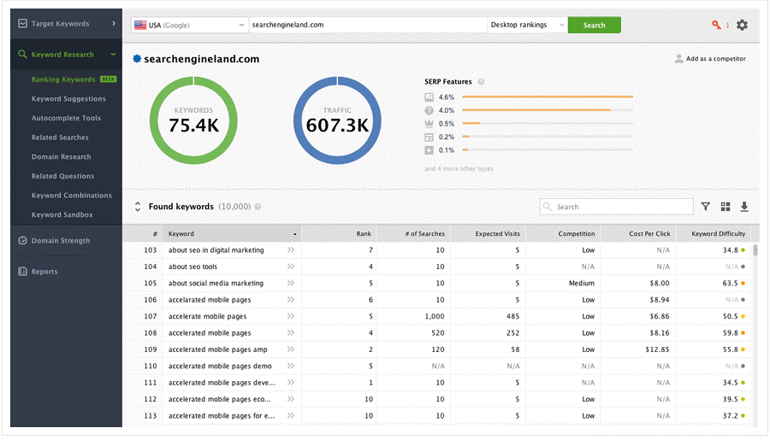Click the red key license icon
Image resolution: width=770 pixels, height=440 pixels.
coord(716,25)
